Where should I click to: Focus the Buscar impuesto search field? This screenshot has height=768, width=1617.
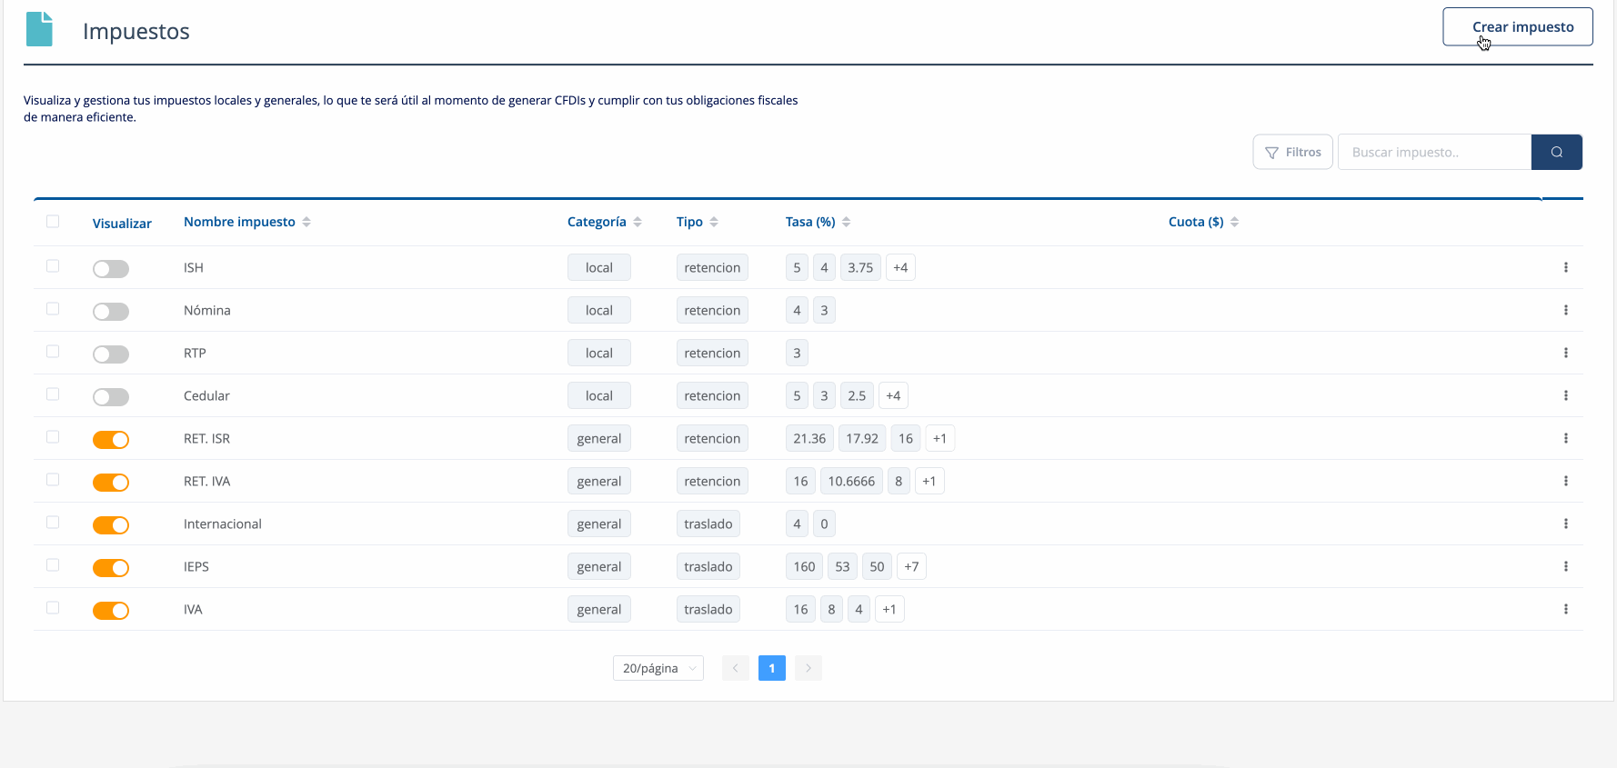coord(1434,152)
